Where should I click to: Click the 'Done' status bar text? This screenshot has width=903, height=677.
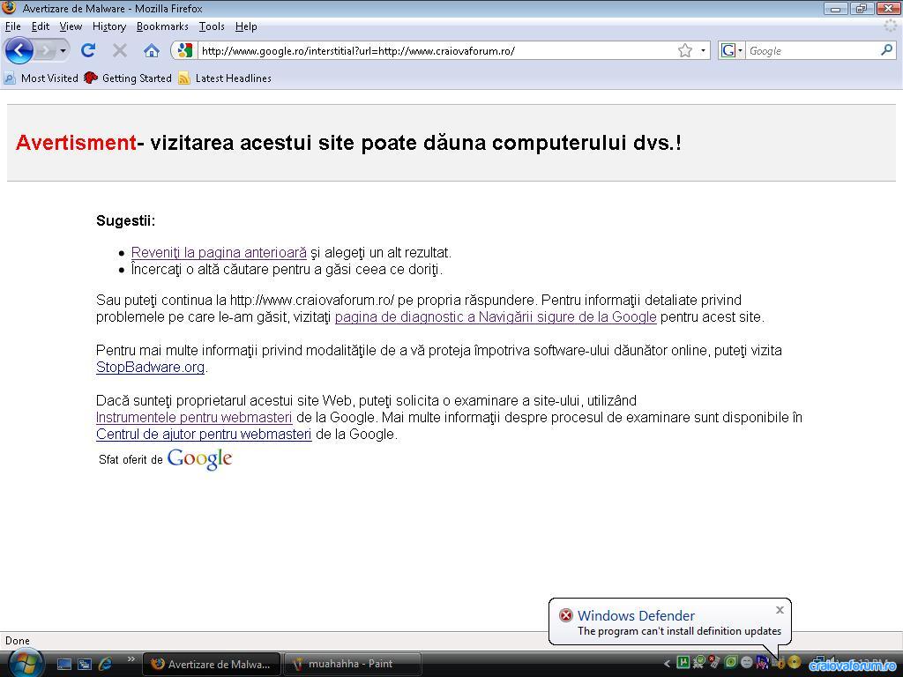point(18,641)
